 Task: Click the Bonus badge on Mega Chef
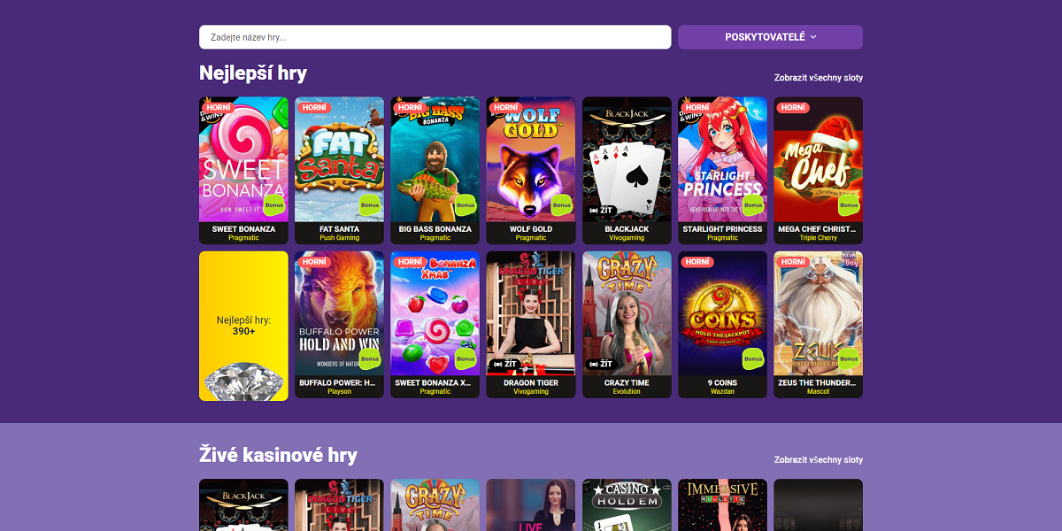(x=849, y=204)
